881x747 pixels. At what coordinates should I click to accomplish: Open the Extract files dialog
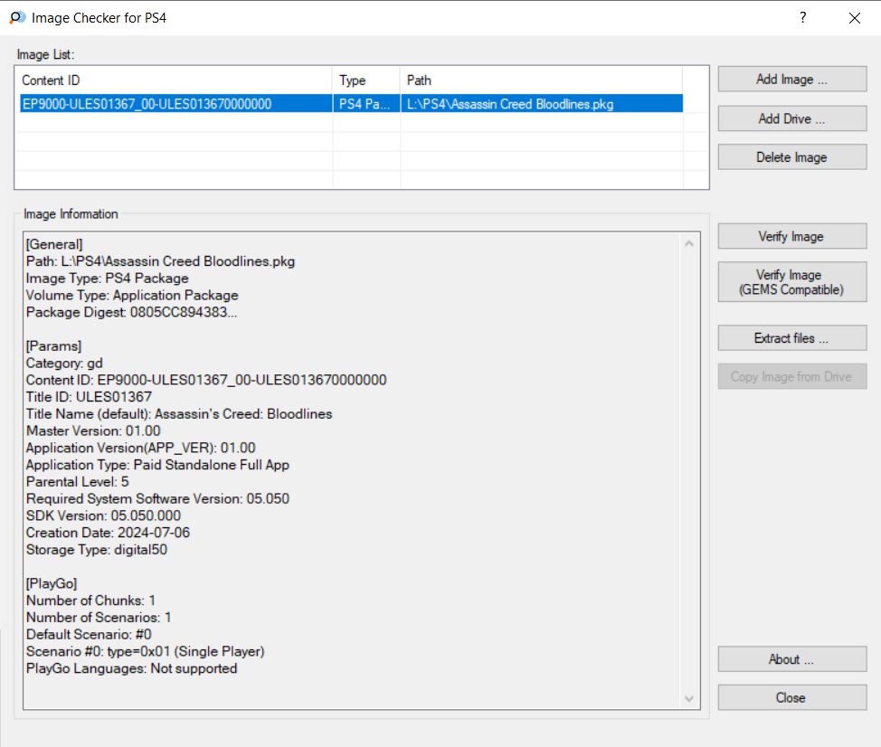click(x=791, y=338)
